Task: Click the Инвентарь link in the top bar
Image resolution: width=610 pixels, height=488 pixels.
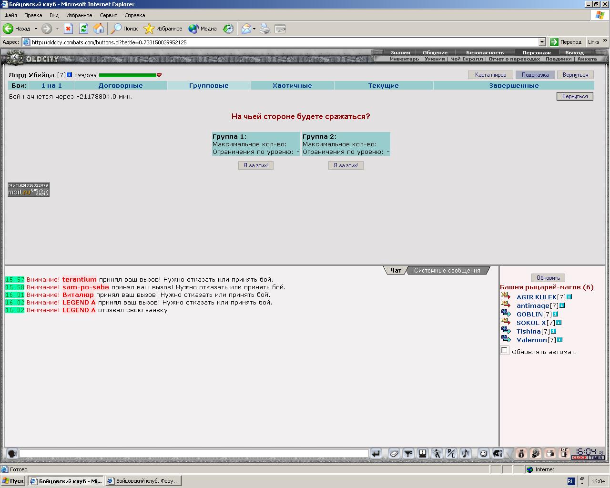Action: [404, 59]
